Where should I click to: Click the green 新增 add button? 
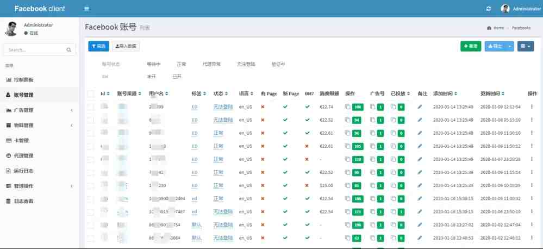pyautogui.click(x=471, y=46)
